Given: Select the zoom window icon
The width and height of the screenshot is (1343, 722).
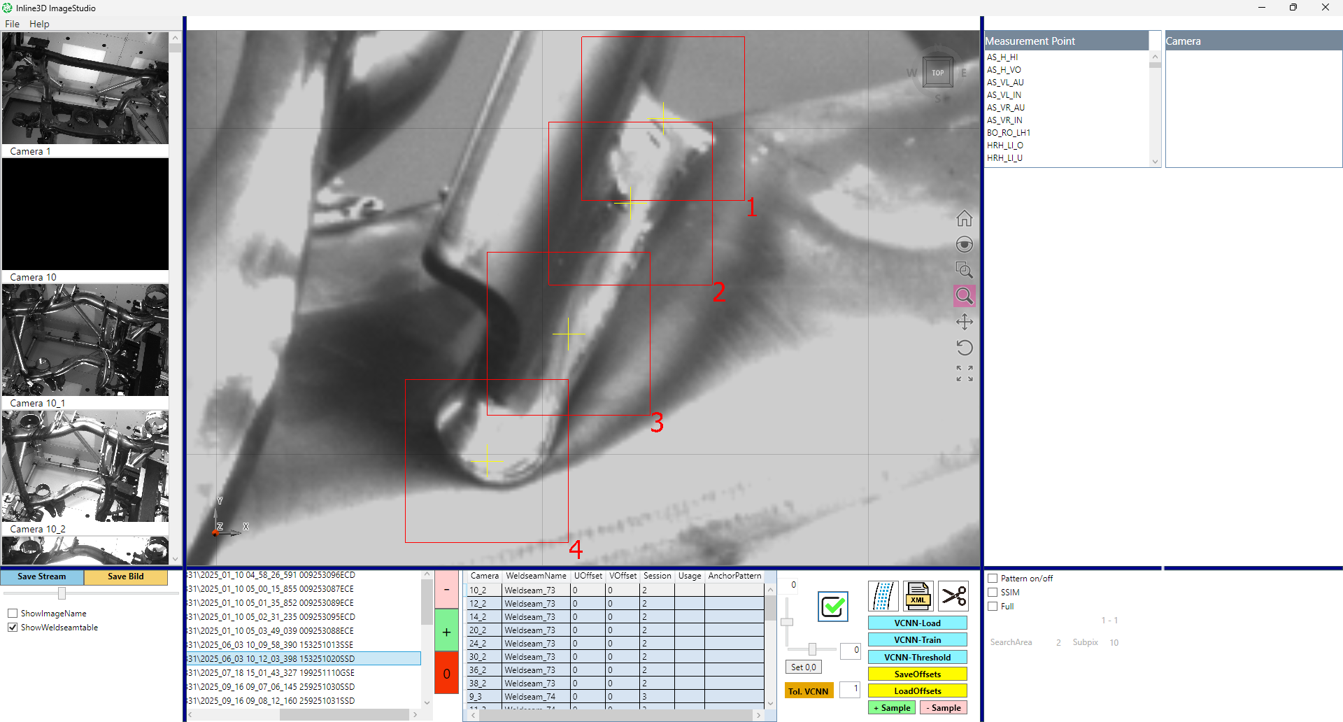Looking at the screenshot, I should click(964, 270).
